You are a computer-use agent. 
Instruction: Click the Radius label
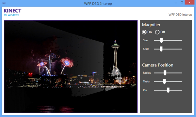(147, 73)
